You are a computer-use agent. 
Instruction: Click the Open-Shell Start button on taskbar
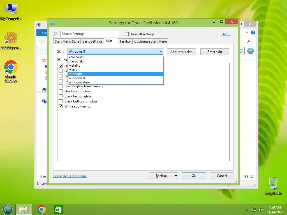(8, 209)
